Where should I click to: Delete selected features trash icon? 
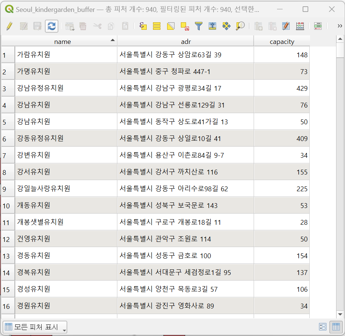pyautogui.click(x=83, y=26)
